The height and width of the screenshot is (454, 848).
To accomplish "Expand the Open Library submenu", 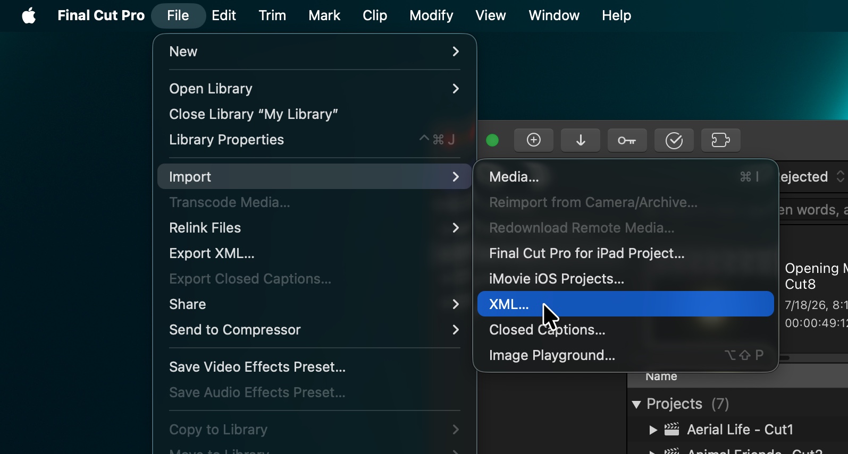I will 315,89.
